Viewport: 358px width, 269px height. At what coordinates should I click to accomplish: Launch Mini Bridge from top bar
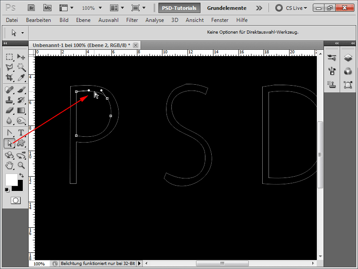(47, 8)
